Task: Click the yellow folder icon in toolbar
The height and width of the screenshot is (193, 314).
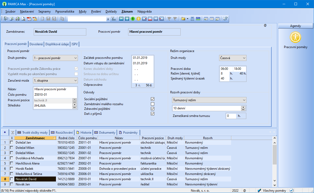Action: (183, 19)
